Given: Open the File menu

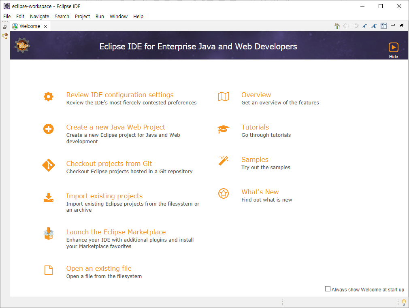Looking at the screenshot, I should (7, 17).
